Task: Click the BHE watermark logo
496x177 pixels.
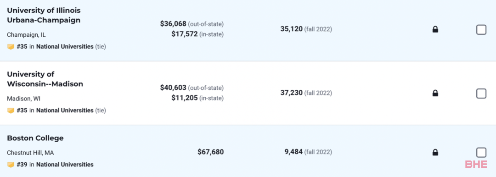Action: point(476,164)
